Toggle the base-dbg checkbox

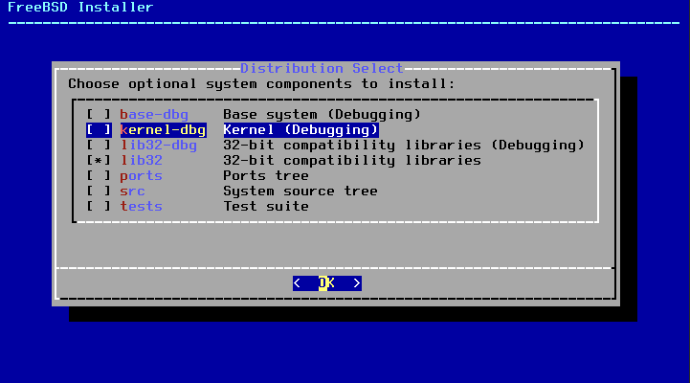point(99,115)
